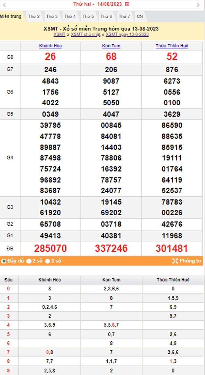Viewport: 205px width, 375px height.
Task: Open the calendar date picker icon
Action: [127, 4]
